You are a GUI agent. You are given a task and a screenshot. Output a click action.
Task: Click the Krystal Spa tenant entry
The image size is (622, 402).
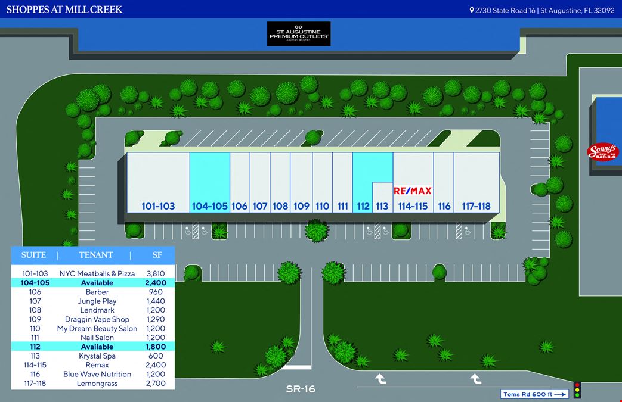pyautogui.click(x=97, y=356)
